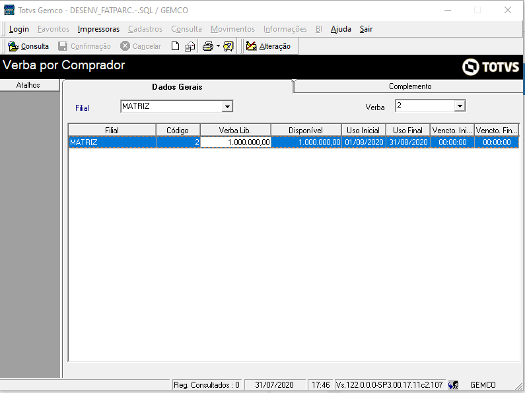Click the Reg. Consultados status entry
The height and width of the screenshot is (393, 525).
(207, 385)
